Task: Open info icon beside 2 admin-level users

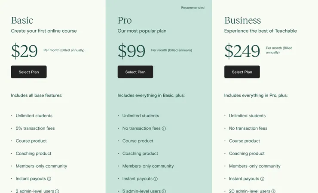Action: click(x=57, y=191)
